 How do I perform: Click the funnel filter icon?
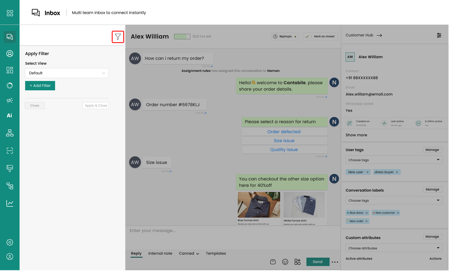(118, 37)
